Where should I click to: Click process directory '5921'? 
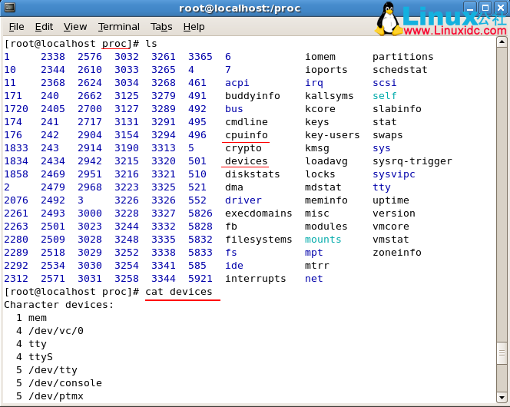(x=200, y=279)
